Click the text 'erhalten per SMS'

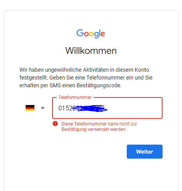(40, 85)
